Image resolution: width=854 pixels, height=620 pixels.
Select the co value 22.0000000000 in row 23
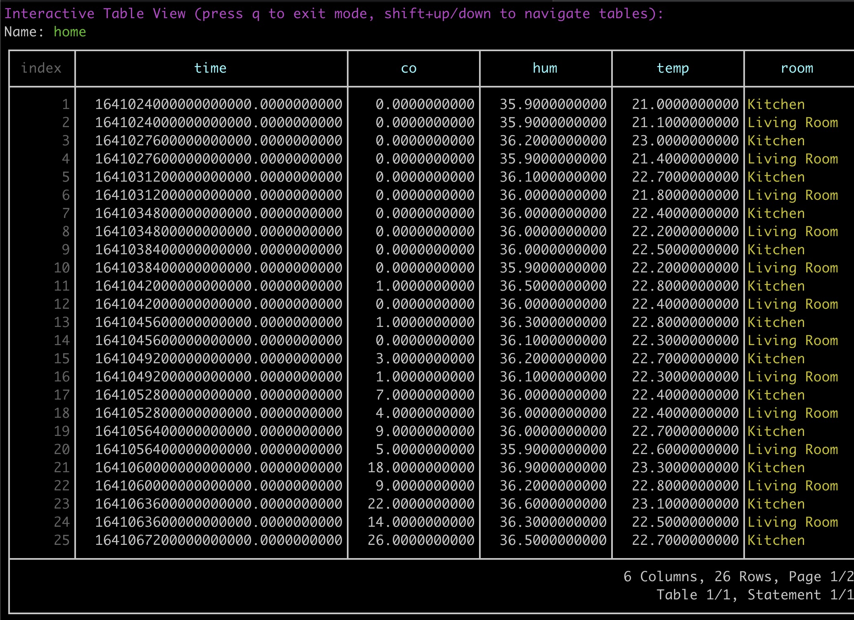421,504
